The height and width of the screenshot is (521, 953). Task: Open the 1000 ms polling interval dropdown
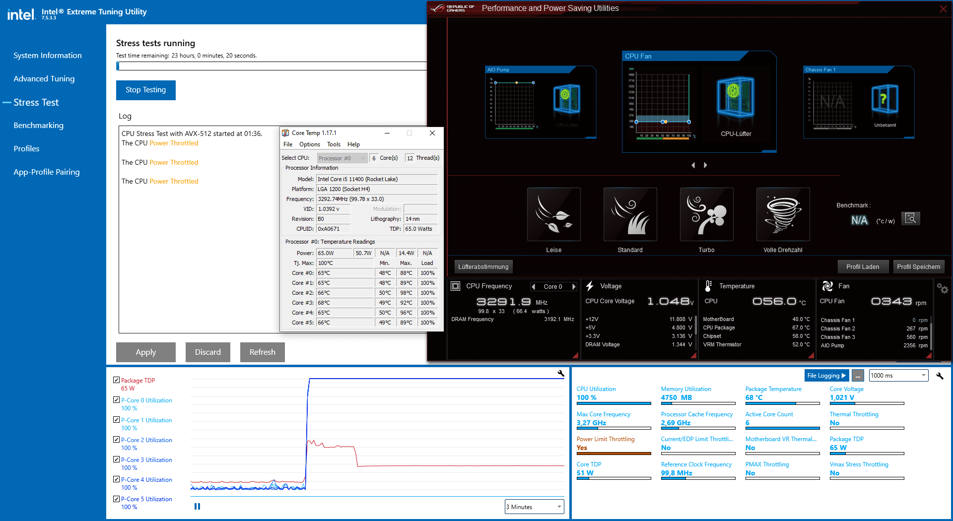pyautogui.click(x=898, y=376)
